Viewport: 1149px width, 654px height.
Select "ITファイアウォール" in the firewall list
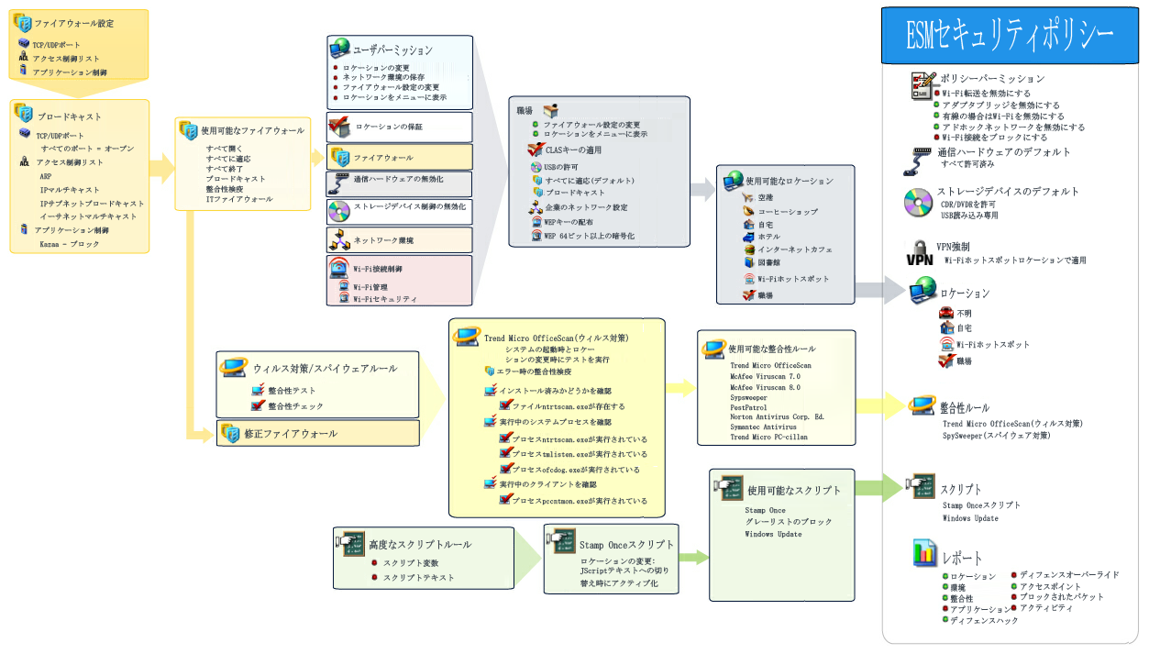[x=239, y=199]
